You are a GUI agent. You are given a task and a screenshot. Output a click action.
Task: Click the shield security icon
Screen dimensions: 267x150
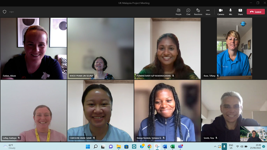[x=4, y=12]
